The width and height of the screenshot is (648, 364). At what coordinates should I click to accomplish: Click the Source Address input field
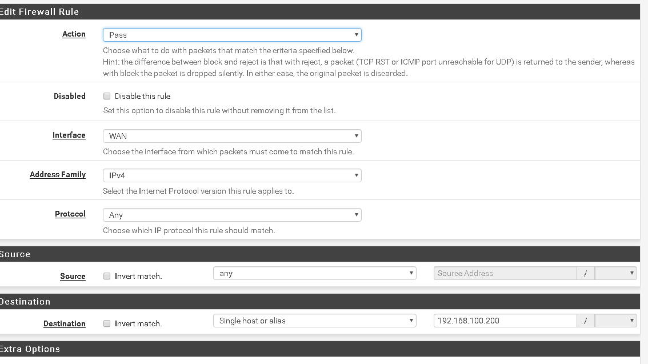[505, 273]
